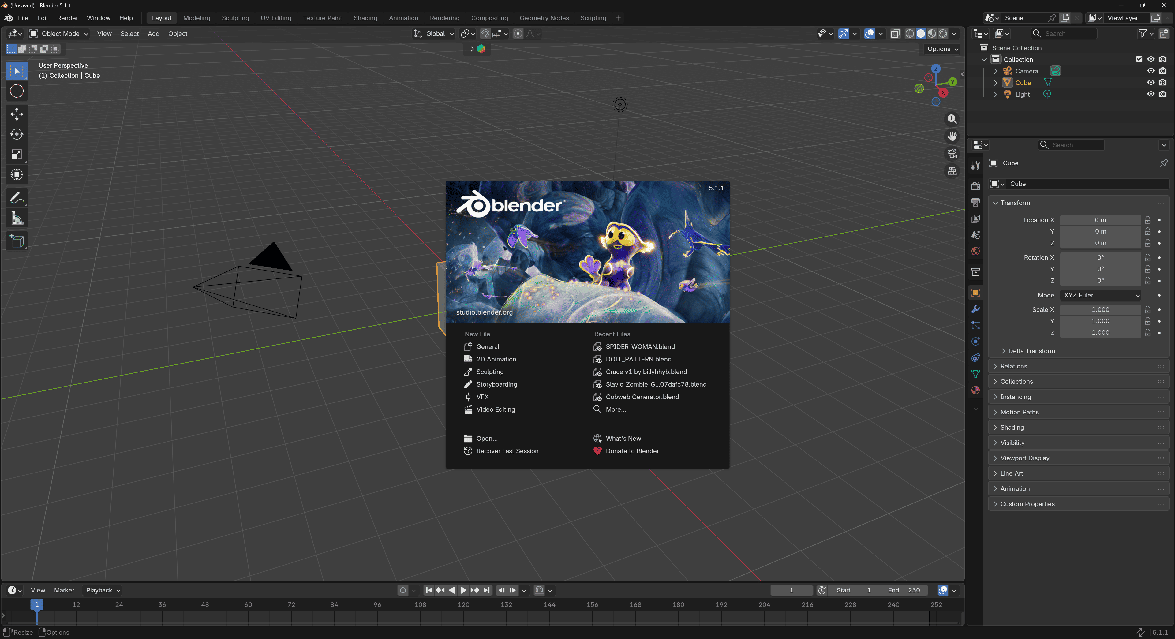1175x639 pixels.
Task: Open the Object Data properties tab
Action: coord(976,374)
